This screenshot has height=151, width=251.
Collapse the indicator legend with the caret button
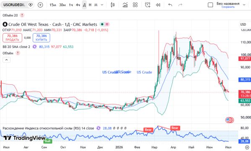pyautogui.click(x=6, y=60)
